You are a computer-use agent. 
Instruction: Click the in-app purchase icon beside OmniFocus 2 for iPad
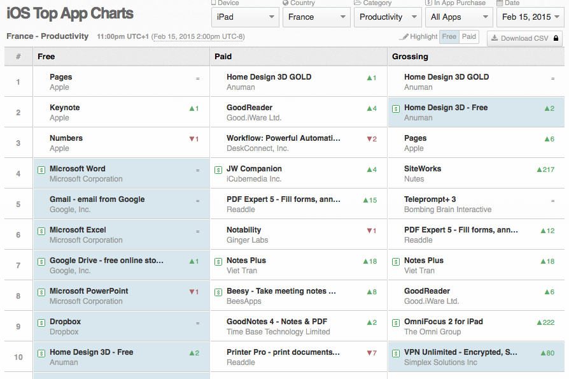tap(396, 323)
